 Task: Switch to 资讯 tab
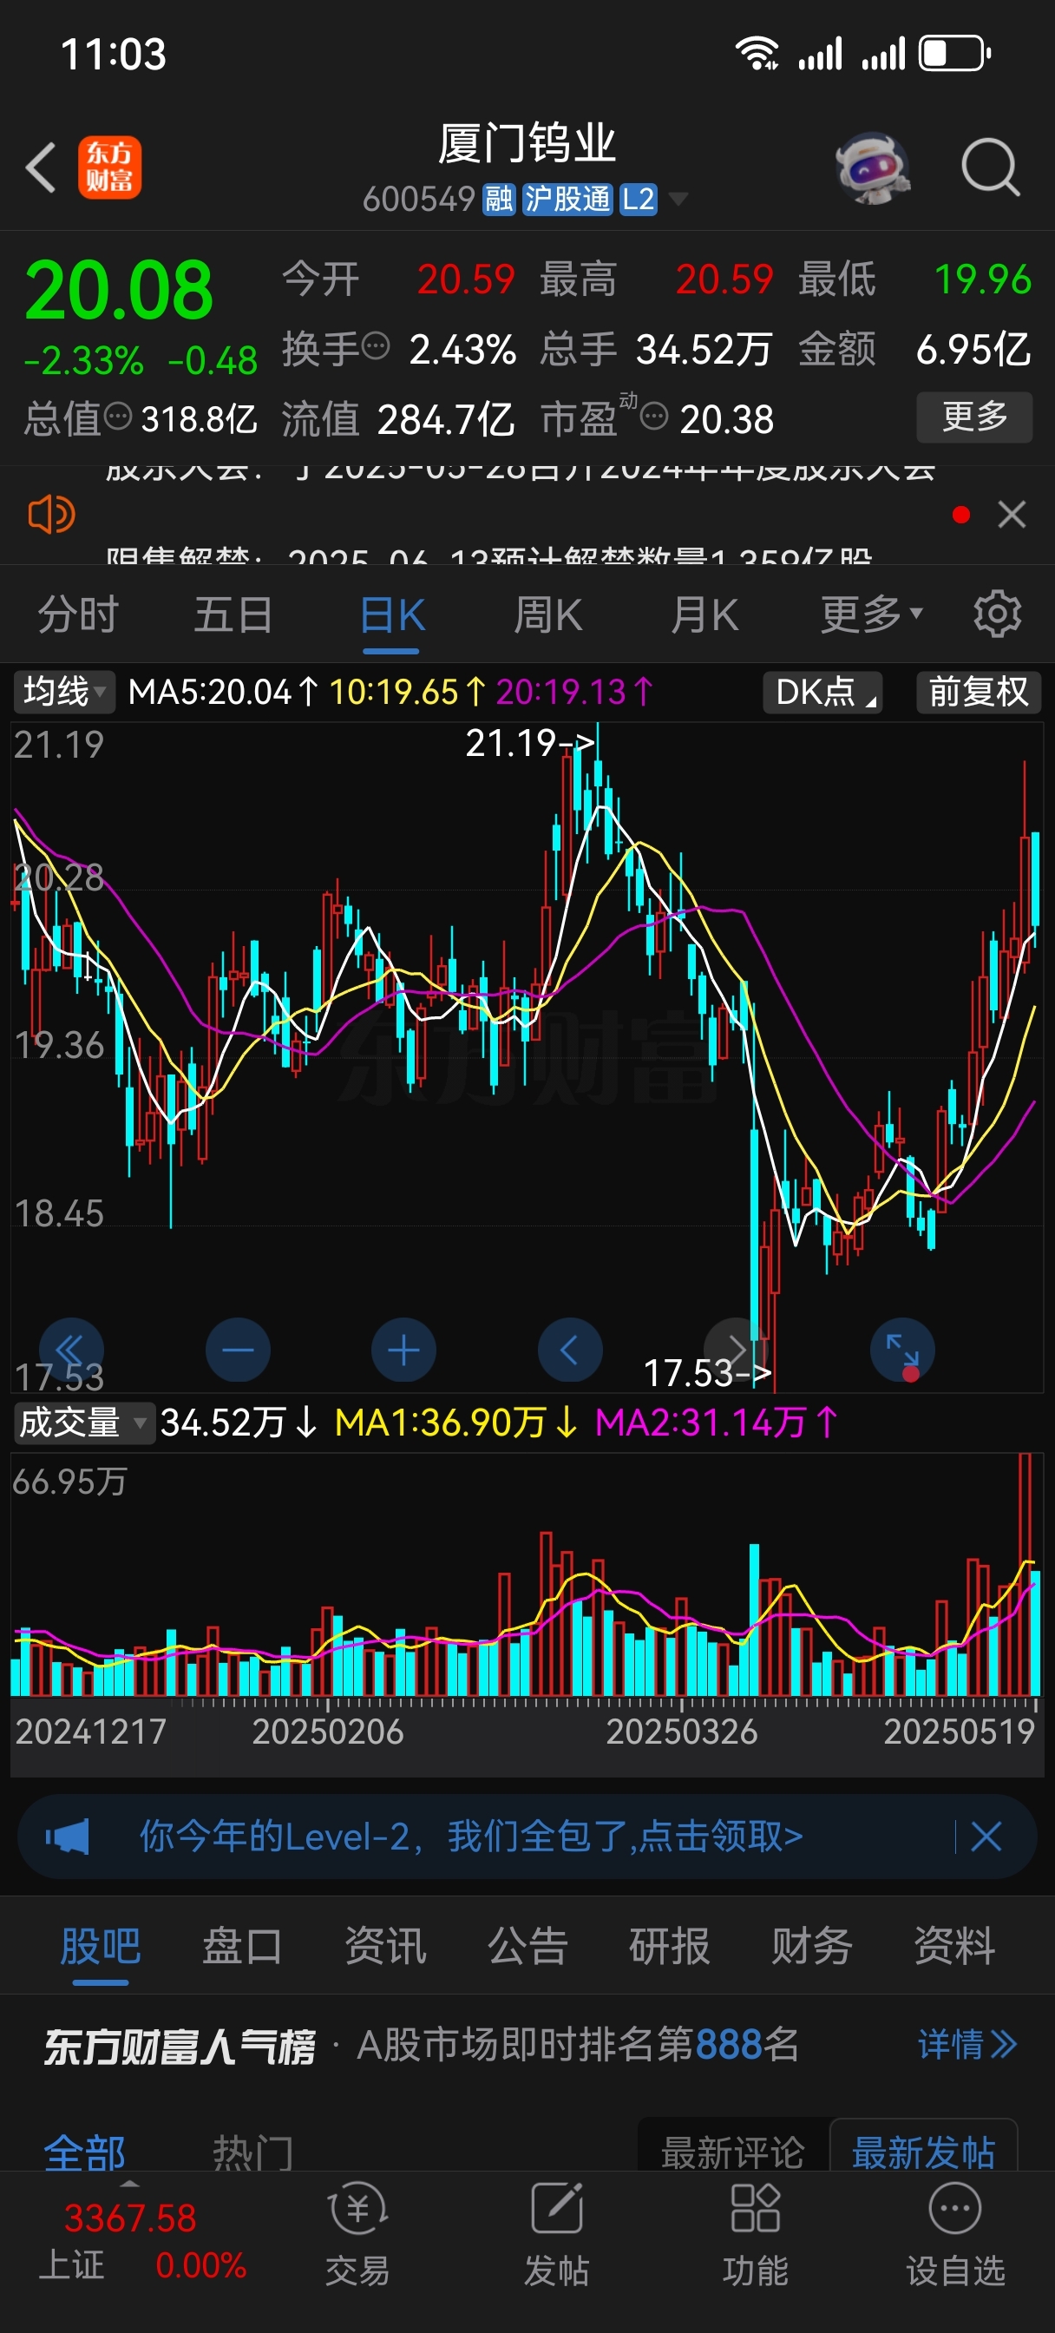[385, 1946]
